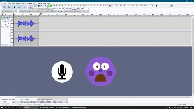Click Fit Selection to Width zoom icon

click(x=73, y=9)
